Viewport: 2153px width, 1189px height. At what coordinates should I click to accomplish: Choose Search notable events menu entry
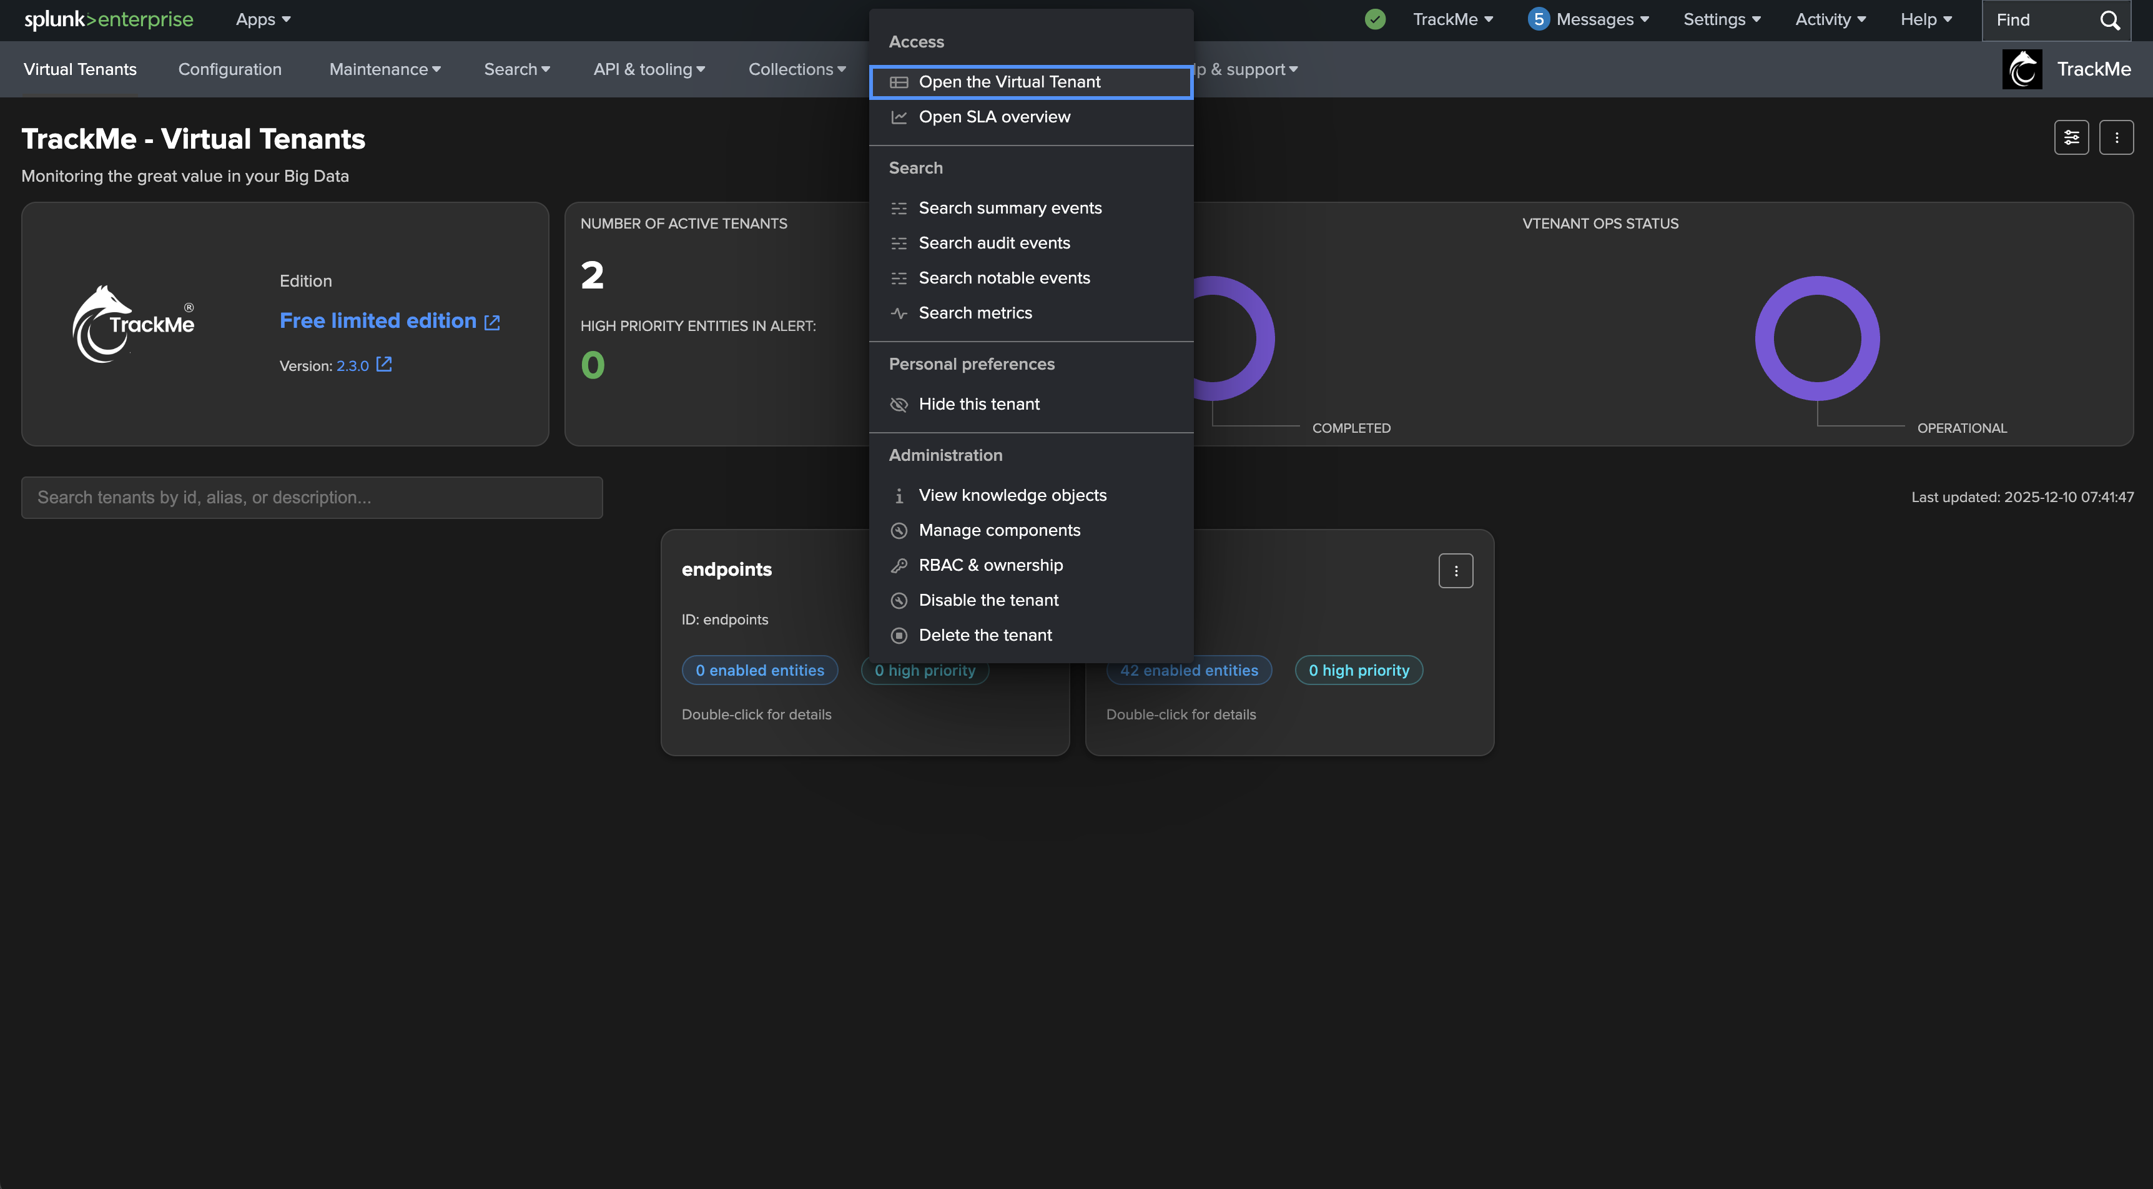click(x=1004, y=279)
